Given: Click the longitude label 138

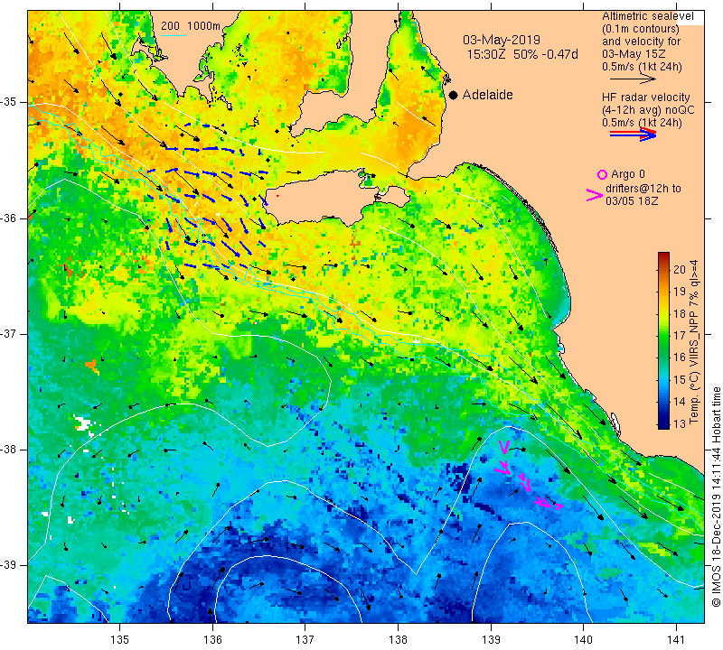Looking at the screenshot, I should [x=398, y=640].
